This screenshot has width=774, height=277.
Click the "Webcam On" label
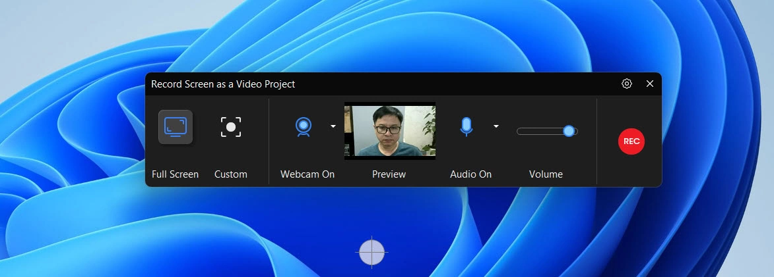[x=307, y=174]
